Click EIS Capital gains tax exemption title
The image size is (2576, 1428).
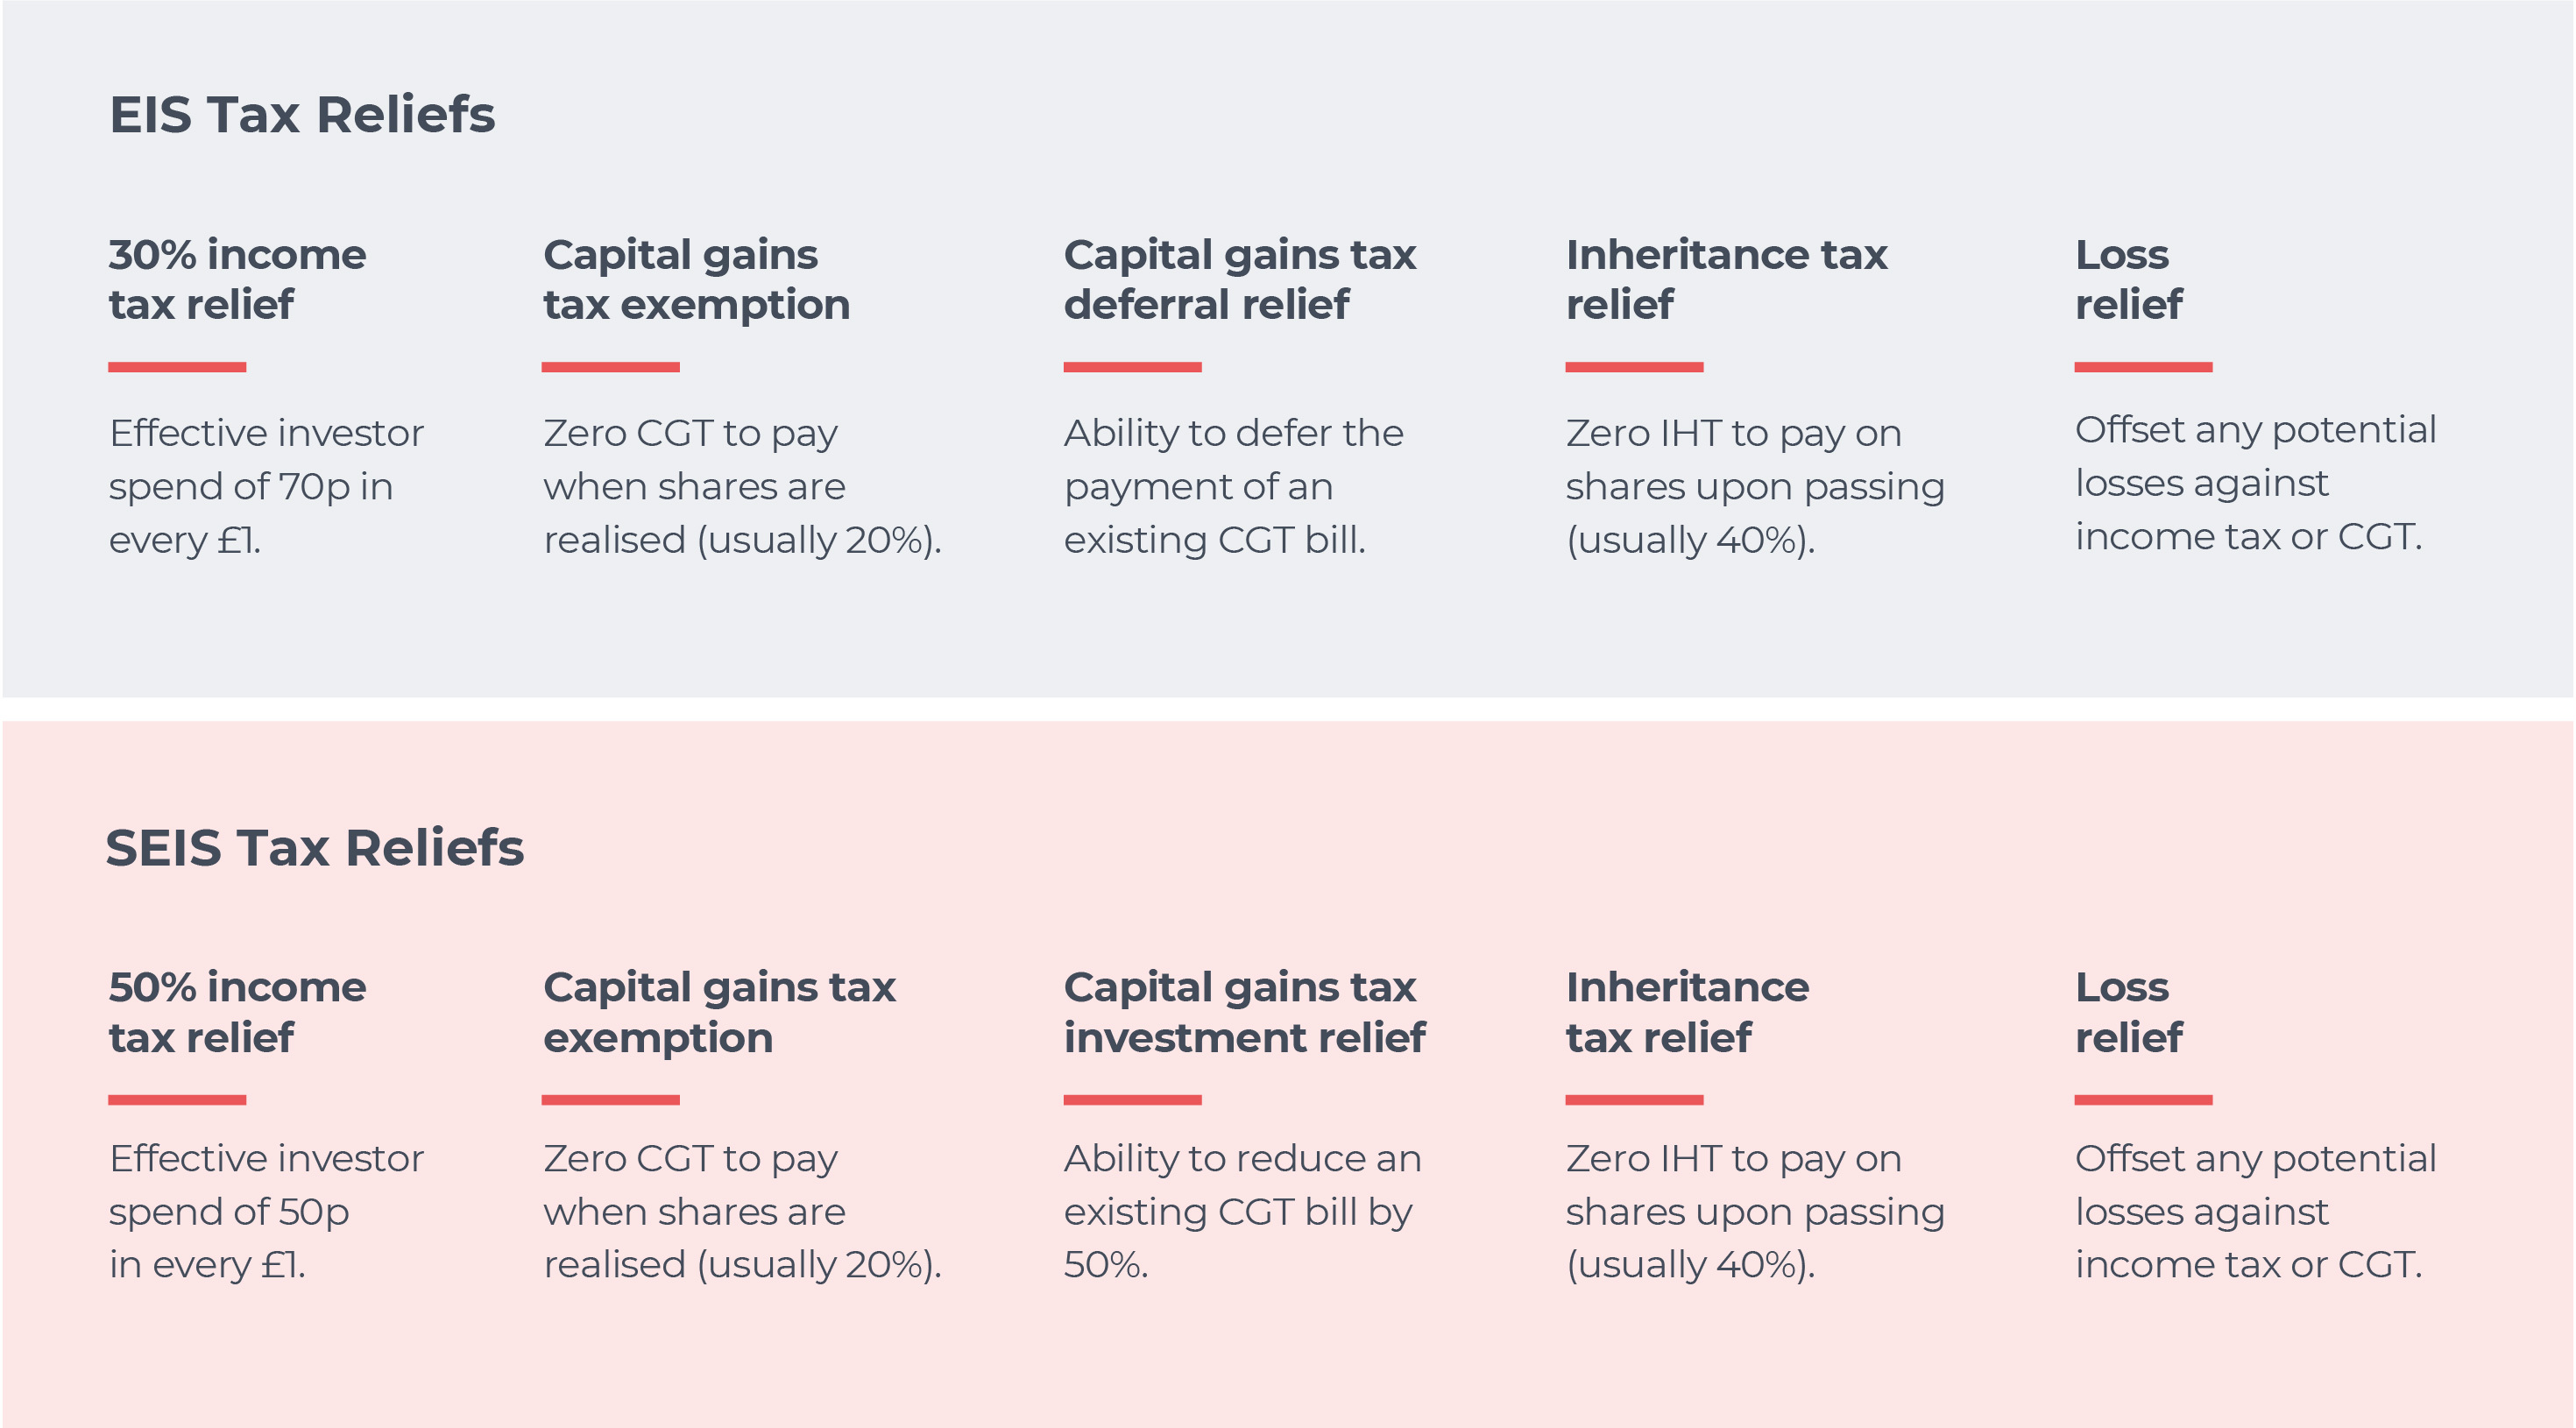point(696,279)
